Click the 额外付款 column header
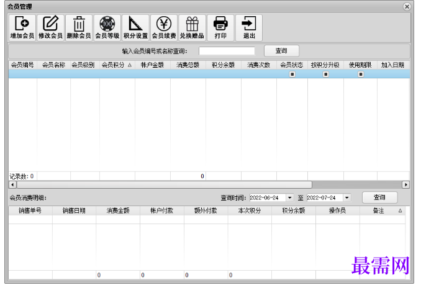The height and width of the screenshot is (285, 421). 206,210
